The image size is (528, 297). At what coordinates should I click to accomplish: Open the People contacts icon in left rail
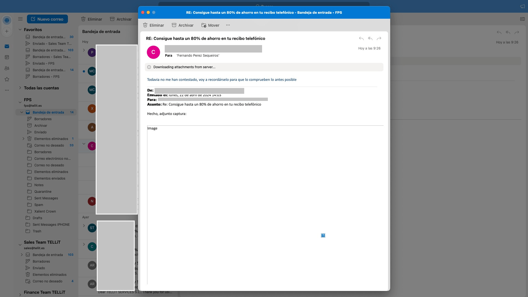[7, 68]
